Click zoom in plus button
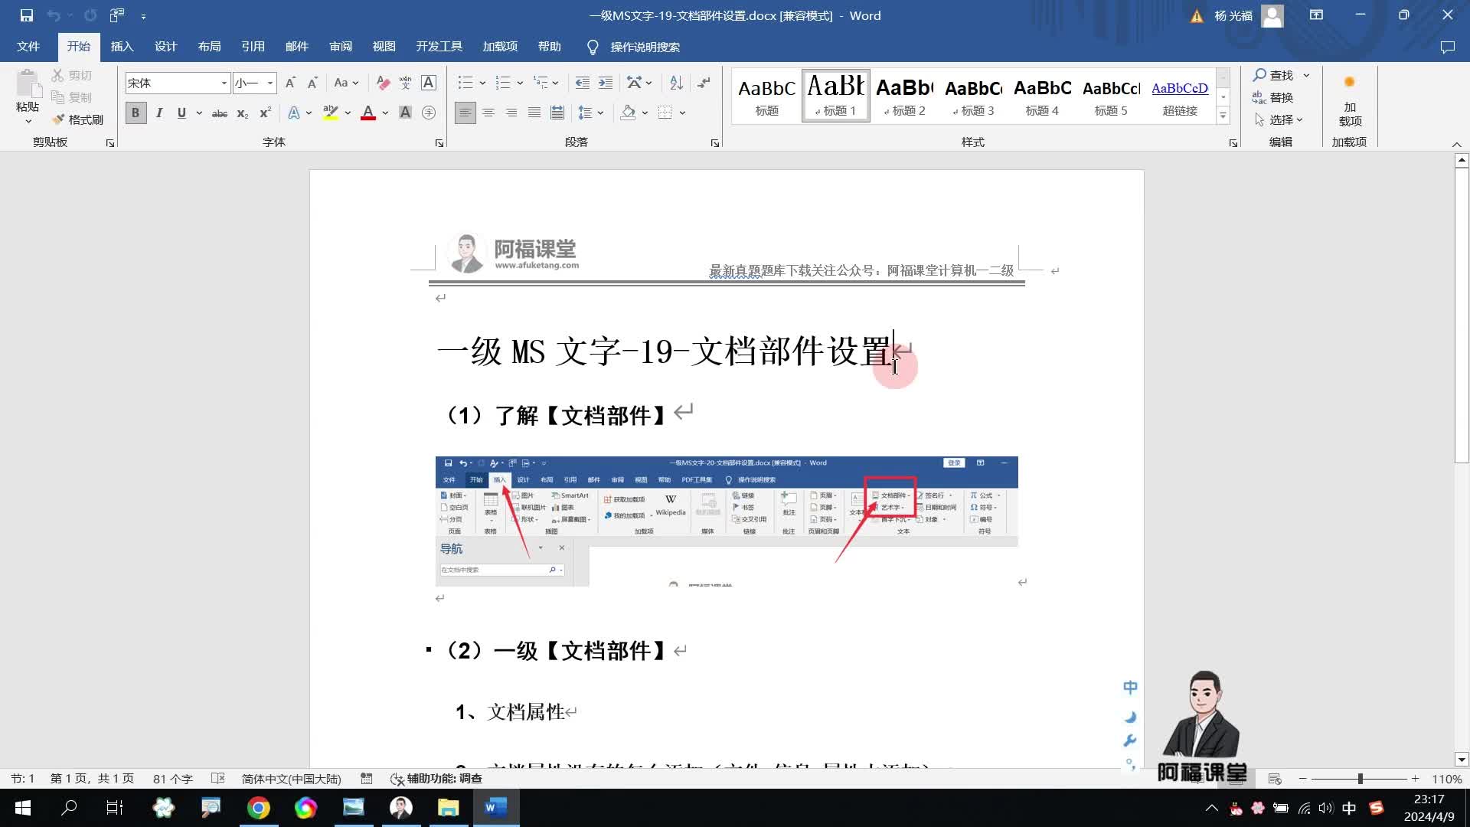1470x827 pixels. [x=1416, y=779]
